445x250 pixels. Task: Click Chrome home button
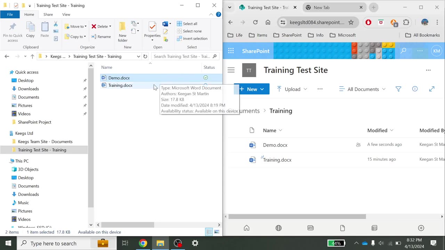268,22
